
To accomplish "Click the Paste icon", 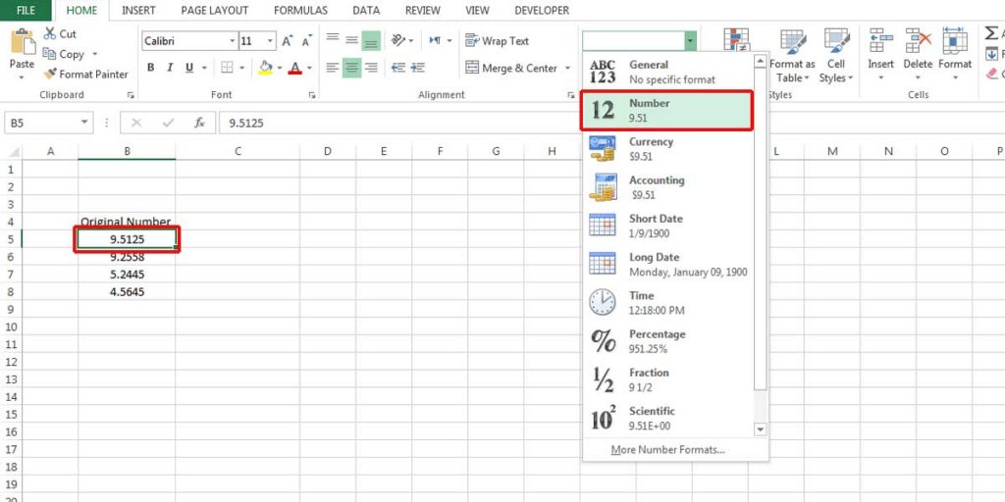I will (x=24, y=42).
